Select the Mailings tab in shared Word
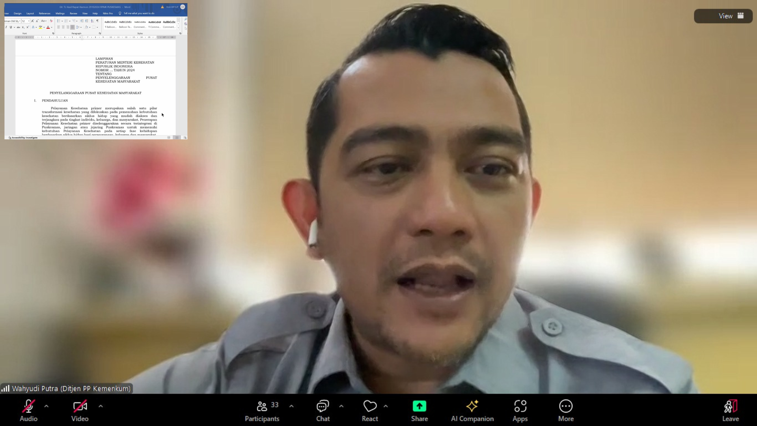Viewport: 757px width, 426px height. click(x=60, y=13)
